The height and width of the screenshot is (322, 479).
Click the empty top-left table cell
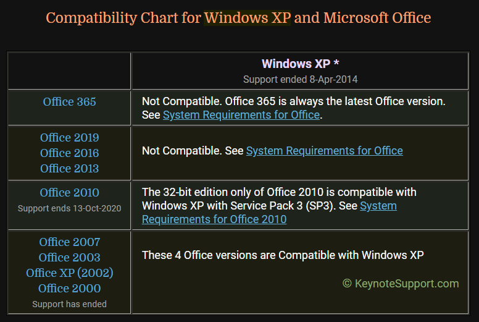pyautogui.click(x=69, y=71)
